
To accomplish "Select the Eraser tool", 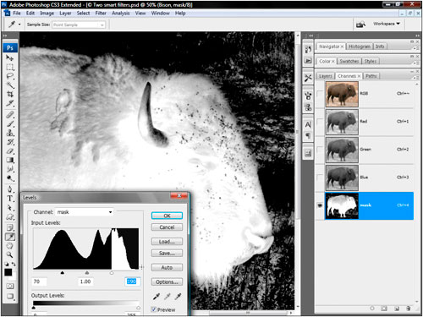I will (x=10, y=151).
